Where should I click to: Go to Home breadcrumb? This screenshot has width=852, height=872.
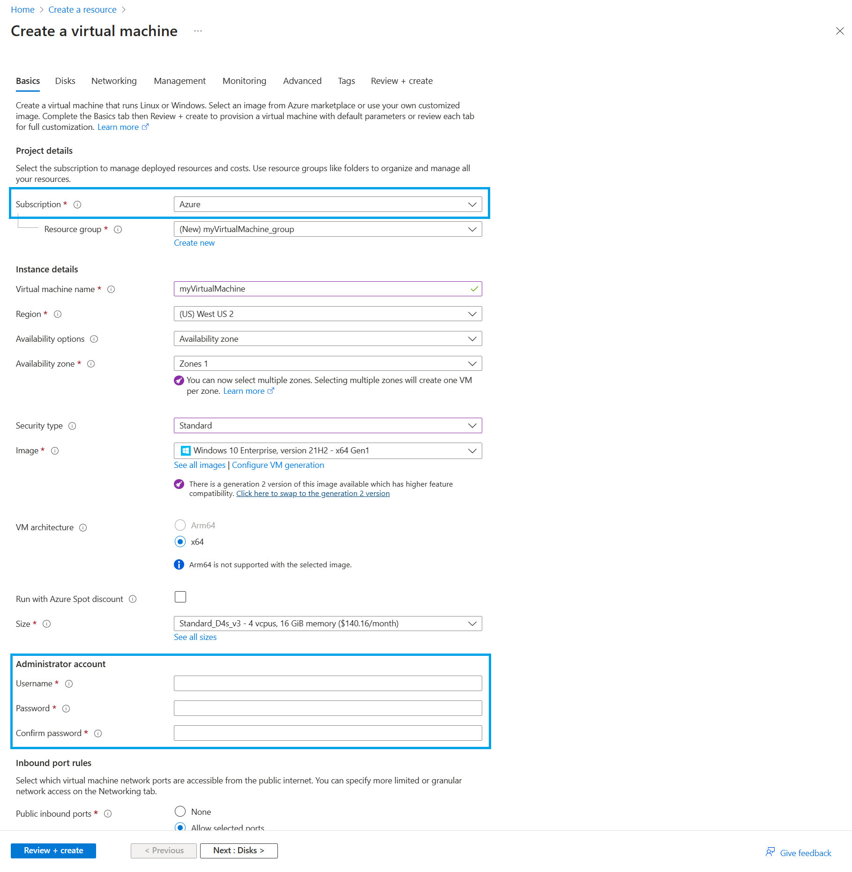click(x=22, y=10)
